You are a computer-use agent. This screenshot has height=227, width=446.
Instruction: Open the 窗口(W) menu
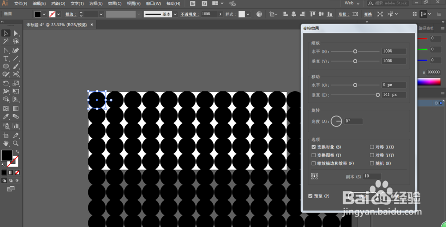tap(153, 4)
